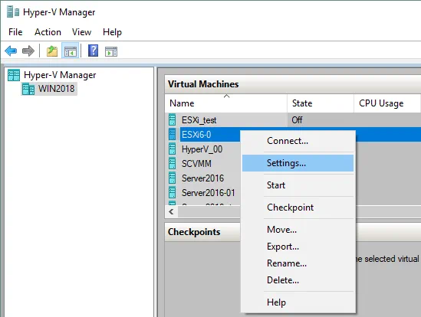Click the Server2016-01 virtual machine icon
This screenshot has height=317, width=421.
click(172, 192)
